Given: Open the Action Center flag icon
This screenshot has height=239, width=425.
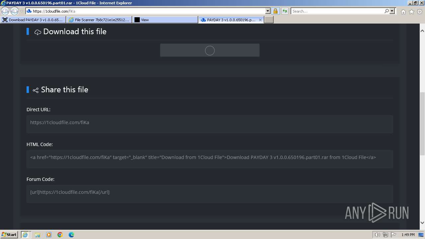Looking at the screenshot, I should [393, 235].
